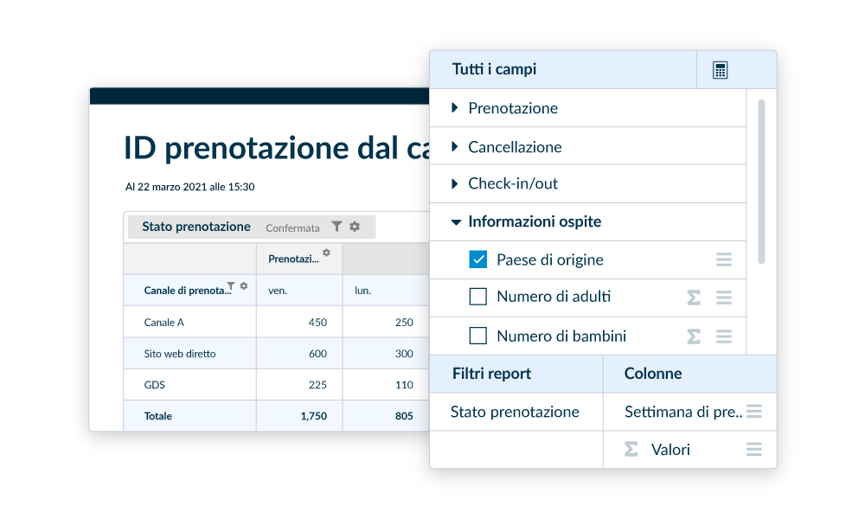Click cell value 600 for Sito web diretto
Image resolution: width=865 pixels, height=519 pixels.
317,354
